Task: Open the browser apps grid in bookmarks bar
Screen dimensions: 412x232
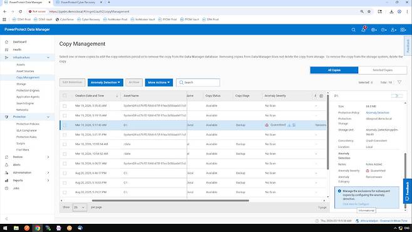Action: click(x=4, y=19)
